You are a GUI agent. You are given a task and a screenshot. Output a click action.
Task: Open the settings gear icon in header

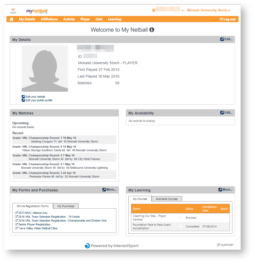tap(154, 10)
